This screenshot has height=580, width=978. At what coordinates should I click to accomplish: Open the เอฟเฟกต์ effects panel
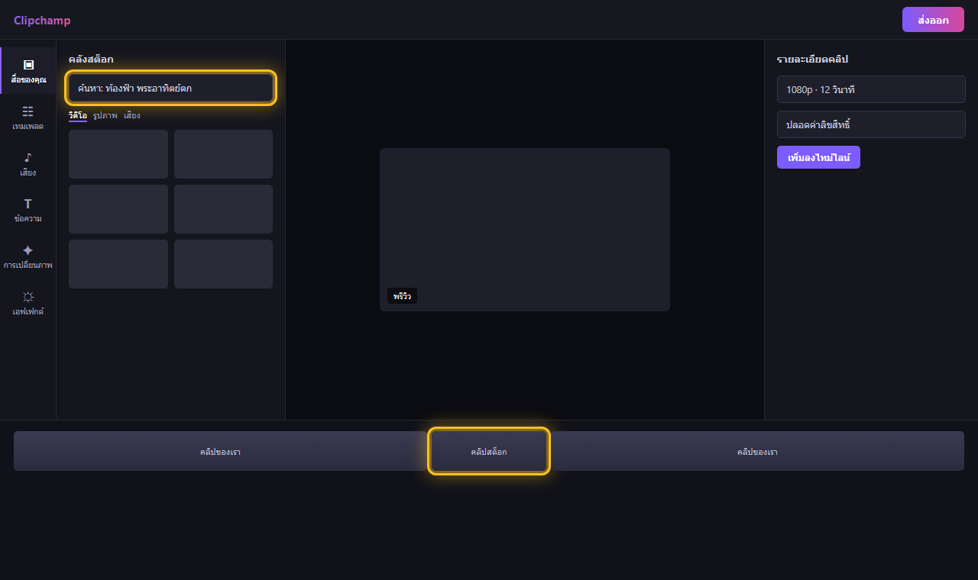[x=28, y=303]
